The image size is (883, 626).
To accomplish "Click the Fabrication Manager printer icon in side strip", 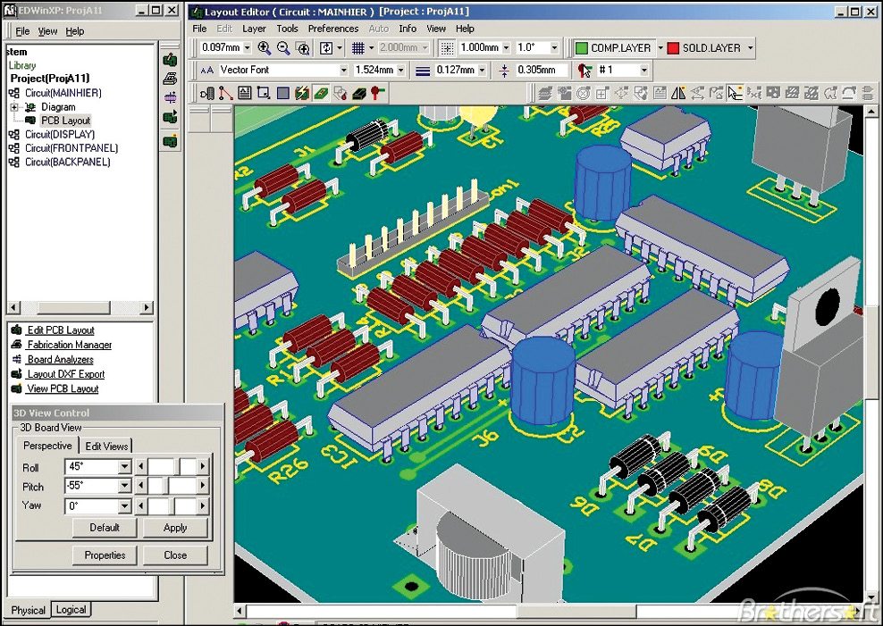I will (x=170, y=79).
